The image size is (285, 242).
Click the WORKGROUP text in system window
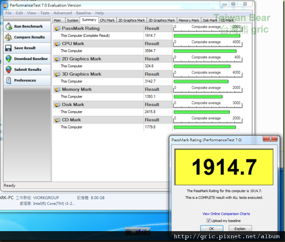pos(46,198)
